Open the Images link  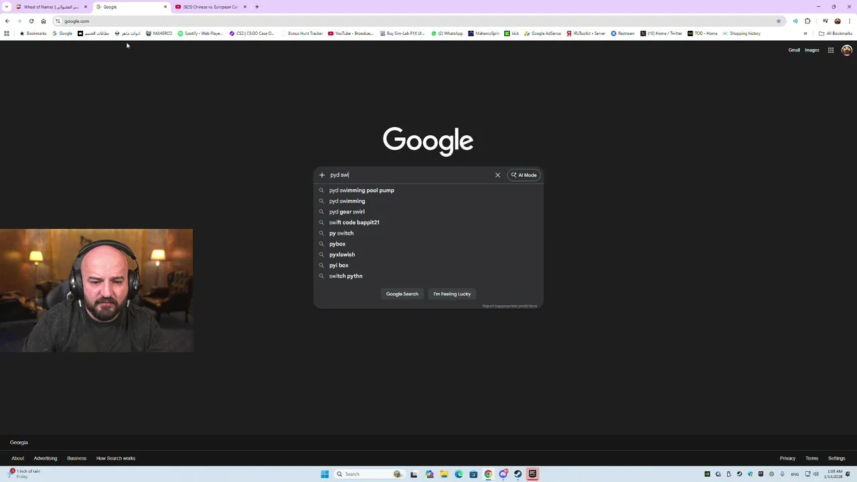pos(812,50)
